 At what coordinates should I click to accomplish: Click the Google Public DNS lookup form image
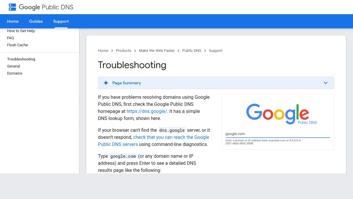point(278,122)
